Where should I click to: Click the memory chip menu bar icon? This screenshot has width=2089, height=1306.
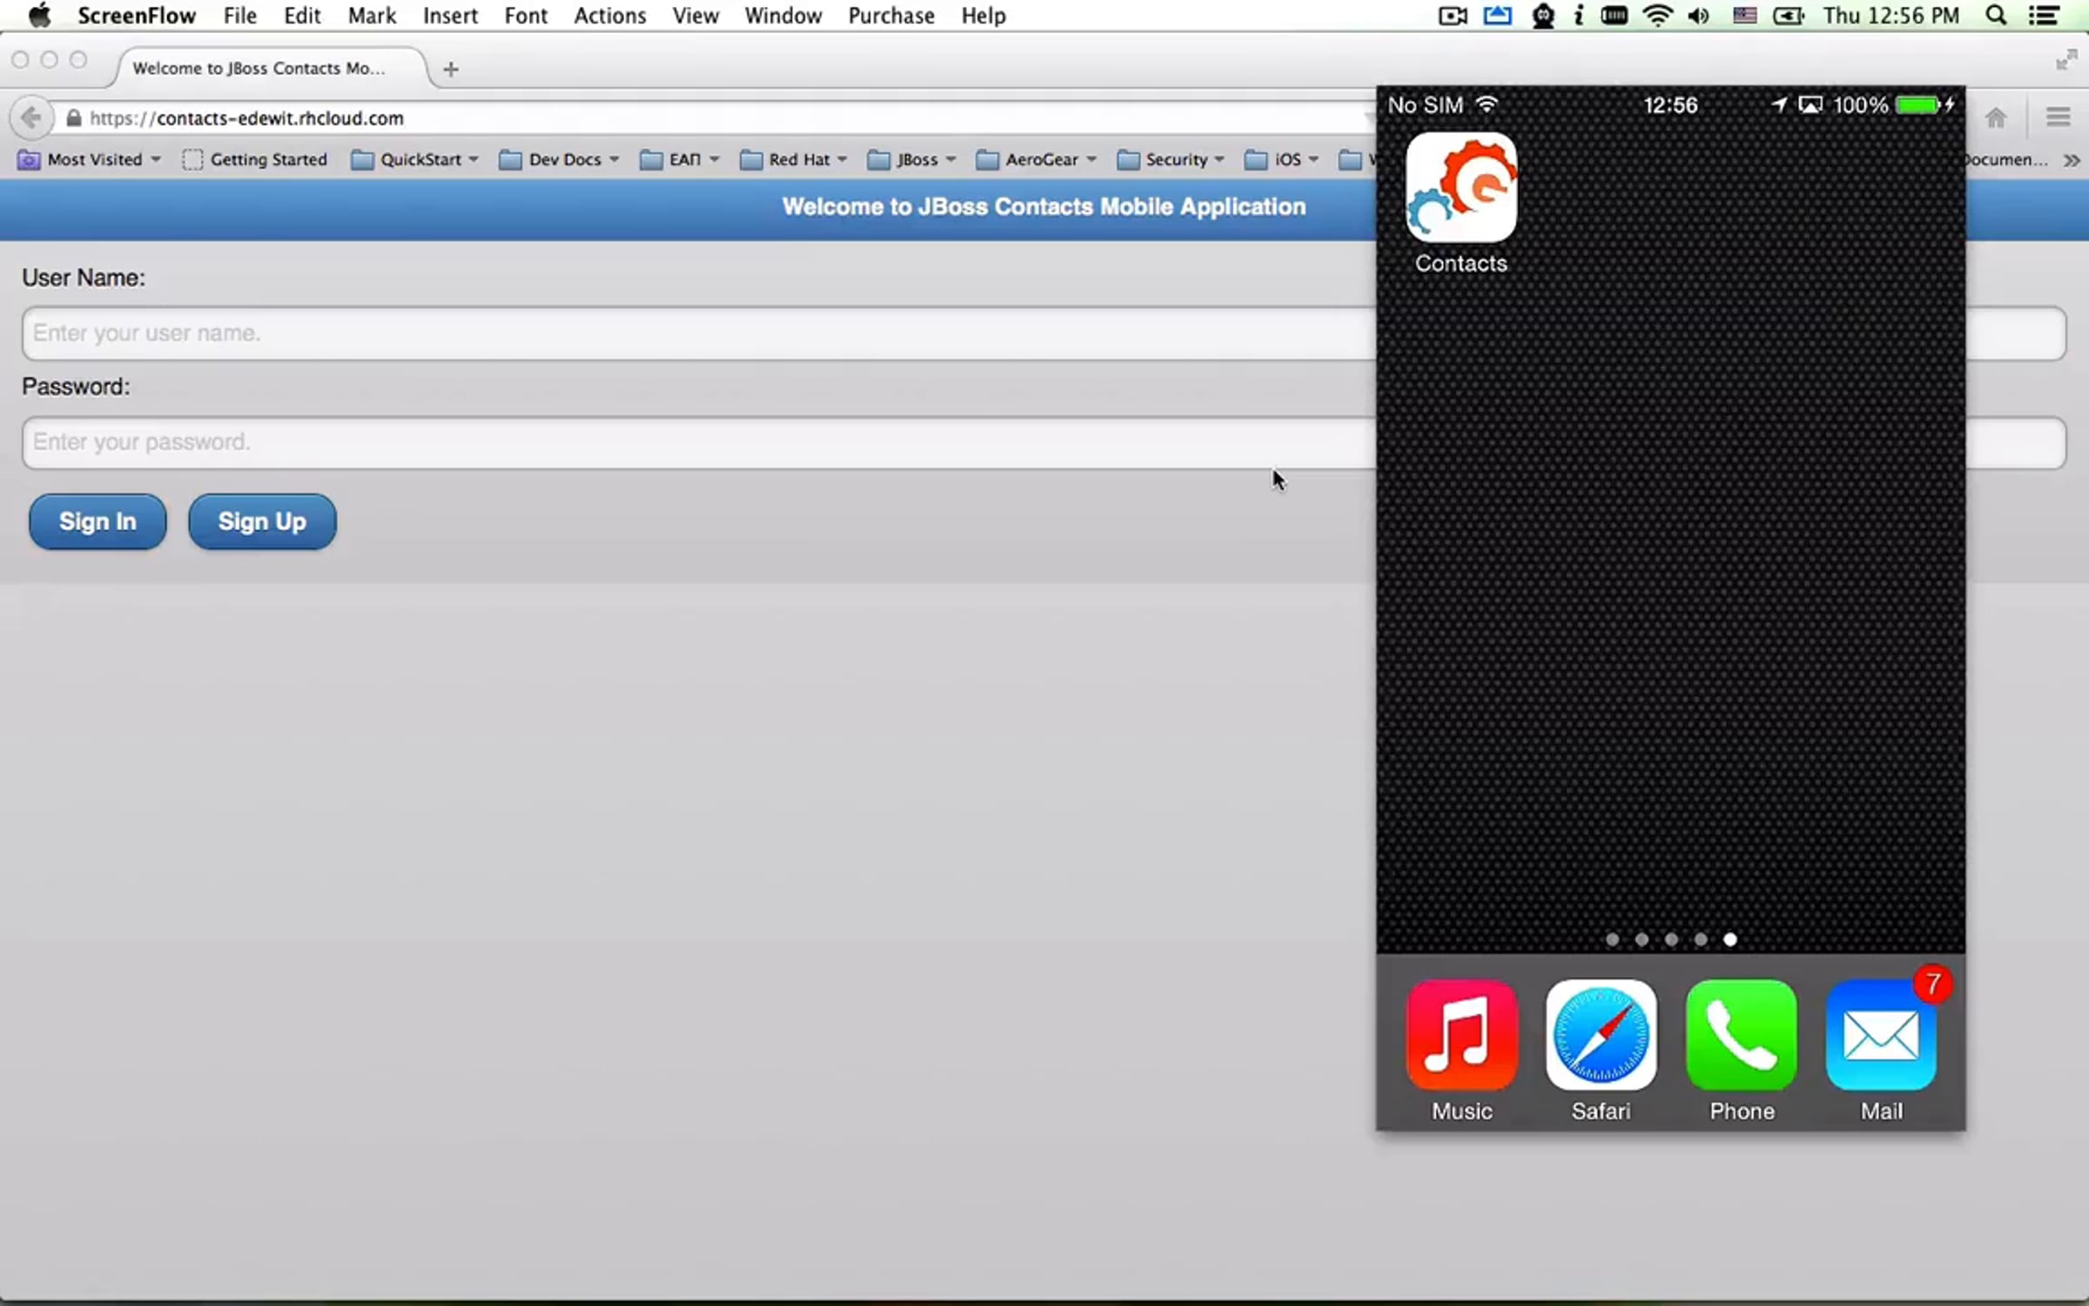coord(1615,16)
